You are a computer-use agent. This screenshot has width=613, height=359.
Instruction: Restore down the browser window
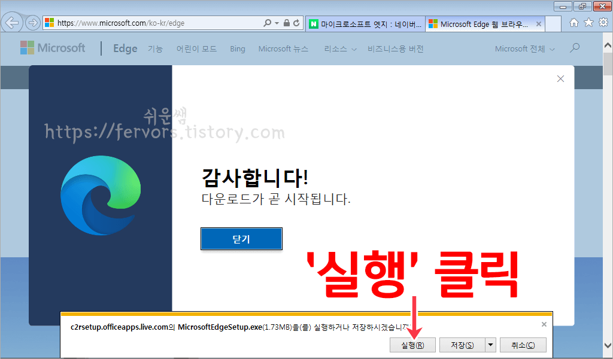pyautogui.click(x=582, y=6)
